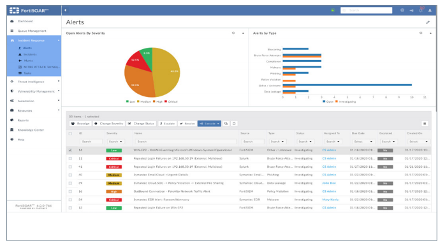Check the checkbox for alert ID 39
Image resolution: width=445 pixels, height=252 pixels.
(70, 183)
